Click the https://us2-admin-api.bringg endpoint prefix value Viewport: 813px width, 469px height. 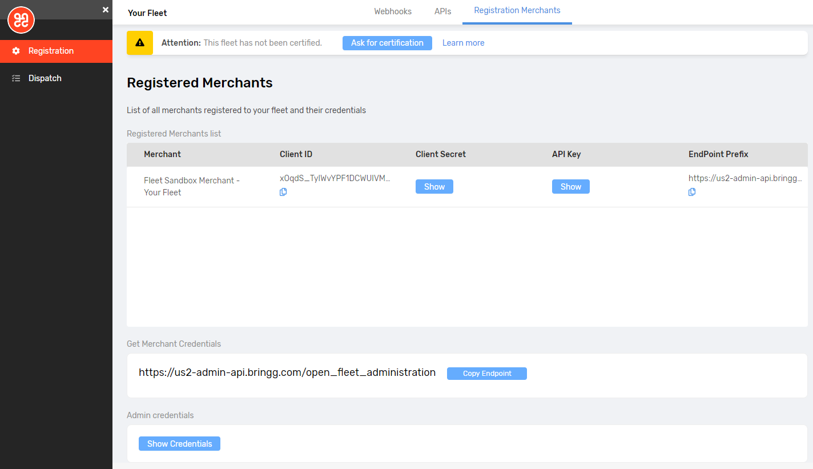click(745, 178)
